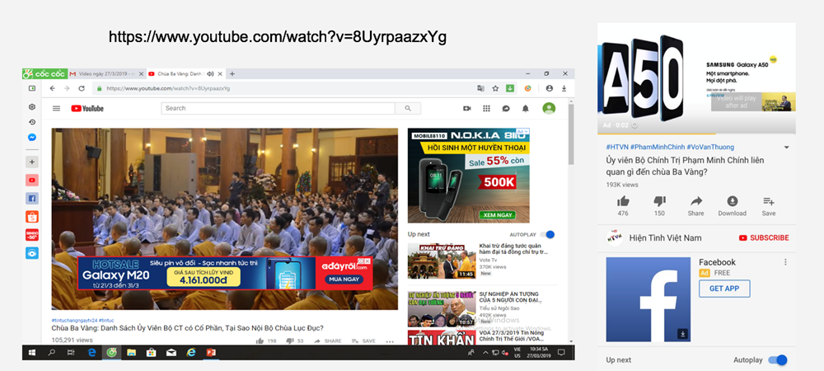Screen dimensions: 824x371
Task: Click the mobile ad progress bar
Action: tap(696, 133)
